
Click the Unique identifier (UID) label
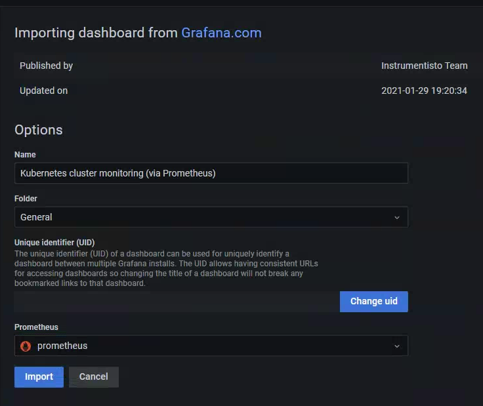(x=54, y=243)
